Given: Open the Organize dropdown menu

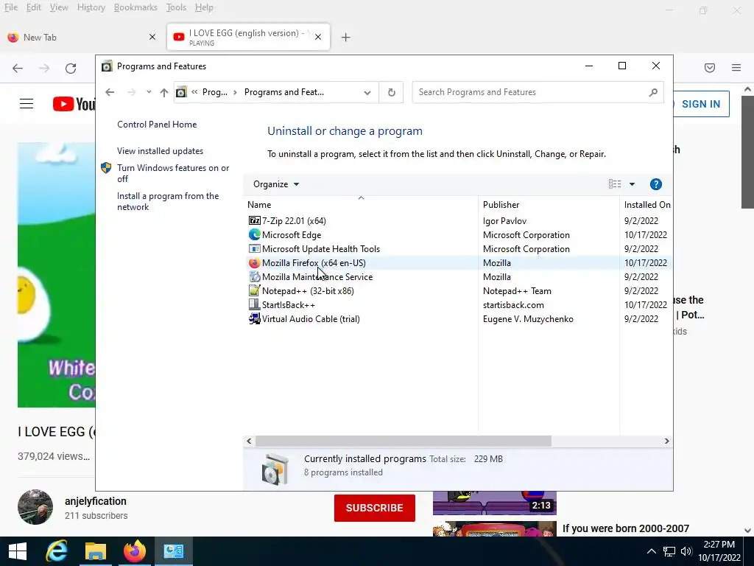Looking at the screenshot, I should (x=276, y=184).
